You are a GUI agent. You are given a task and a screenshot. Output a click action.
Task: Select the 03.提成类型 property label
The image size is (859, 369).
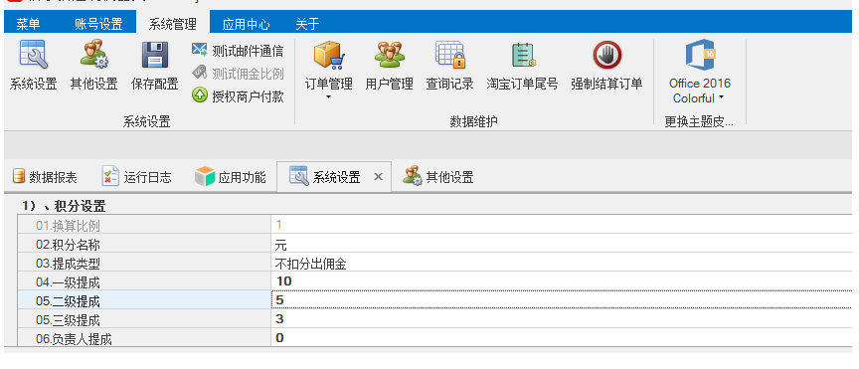(69, 264)
